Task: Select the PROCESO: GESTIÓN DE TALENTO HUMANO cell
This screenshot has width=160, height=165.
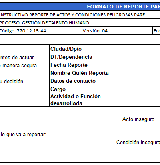Action: [80, 23]
